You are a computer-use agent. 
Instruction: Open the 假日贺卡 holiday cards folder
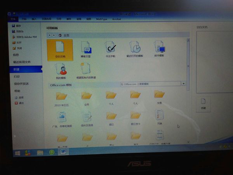click(136, 118)
